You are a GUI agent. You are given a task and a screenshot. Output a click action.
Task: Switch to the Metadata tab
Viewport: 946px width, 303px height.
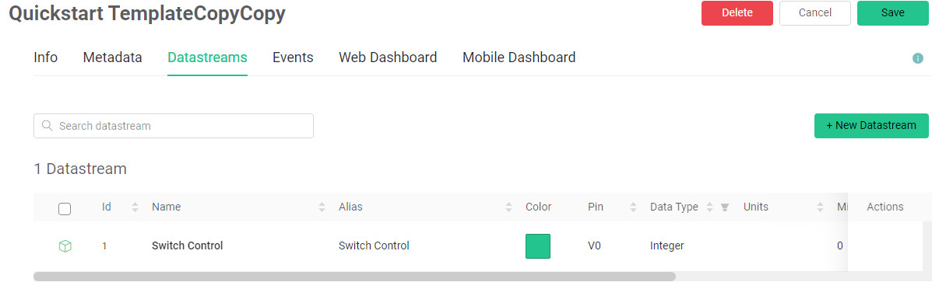click(112, 57)
